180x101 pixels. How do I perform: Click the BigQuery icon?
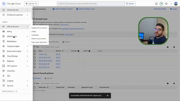tap(4, 61)
